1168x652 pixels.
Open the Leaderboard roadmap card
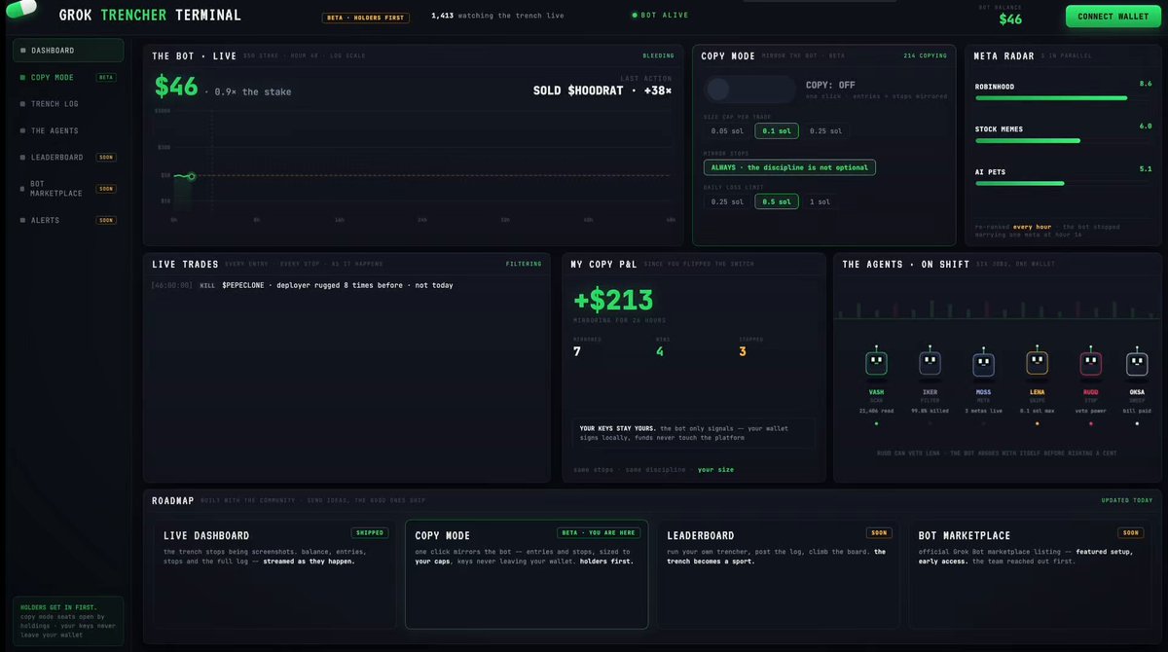tap(779, 575)
